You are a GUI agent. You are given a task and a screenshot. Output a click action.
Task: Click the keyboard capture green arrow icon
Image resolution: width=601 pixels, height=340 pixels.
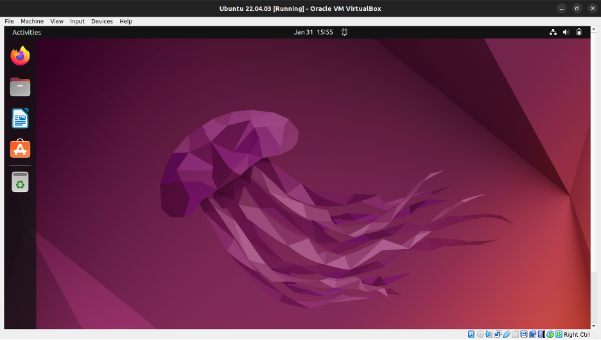559,334
